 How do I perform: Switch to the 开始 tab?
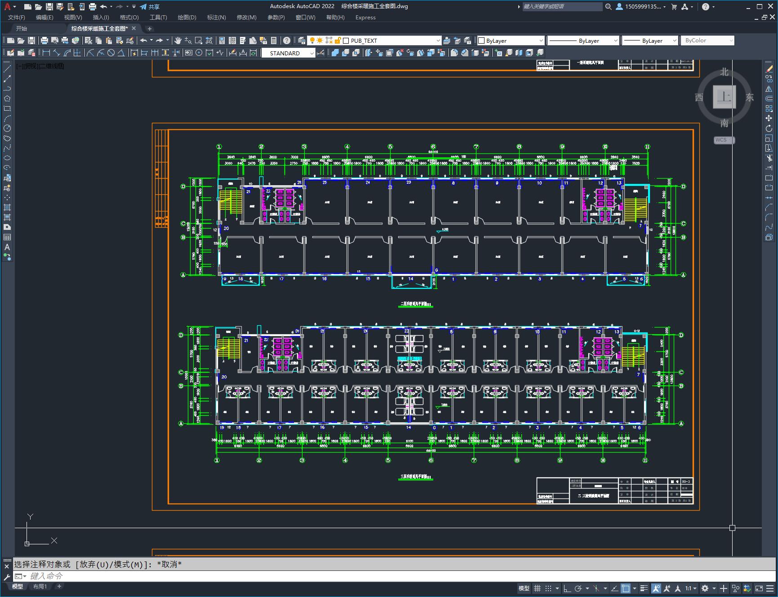coord(22,28)
